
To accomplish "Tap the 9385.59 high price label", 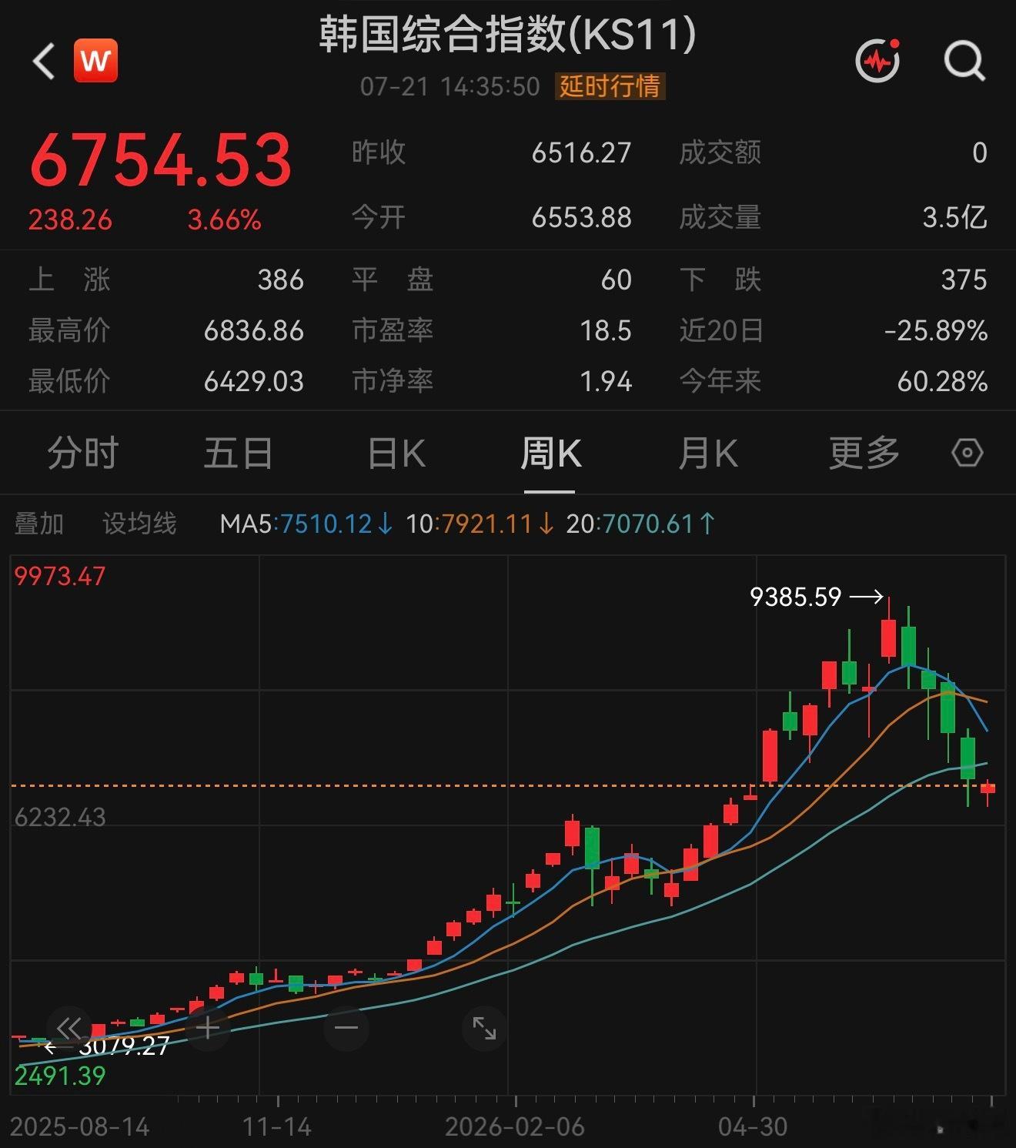I will 795,597.
